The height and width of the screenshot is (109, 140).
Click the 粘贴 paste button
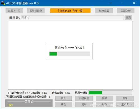tap(104, 105)
